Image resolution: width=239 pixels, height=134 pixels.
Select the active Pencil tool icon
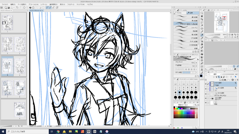click(x=202, y=35)
